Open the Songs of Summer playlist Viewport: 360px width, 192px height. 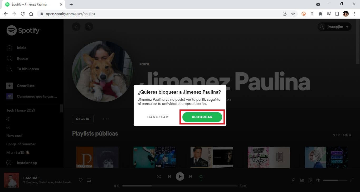coord(21,144)
